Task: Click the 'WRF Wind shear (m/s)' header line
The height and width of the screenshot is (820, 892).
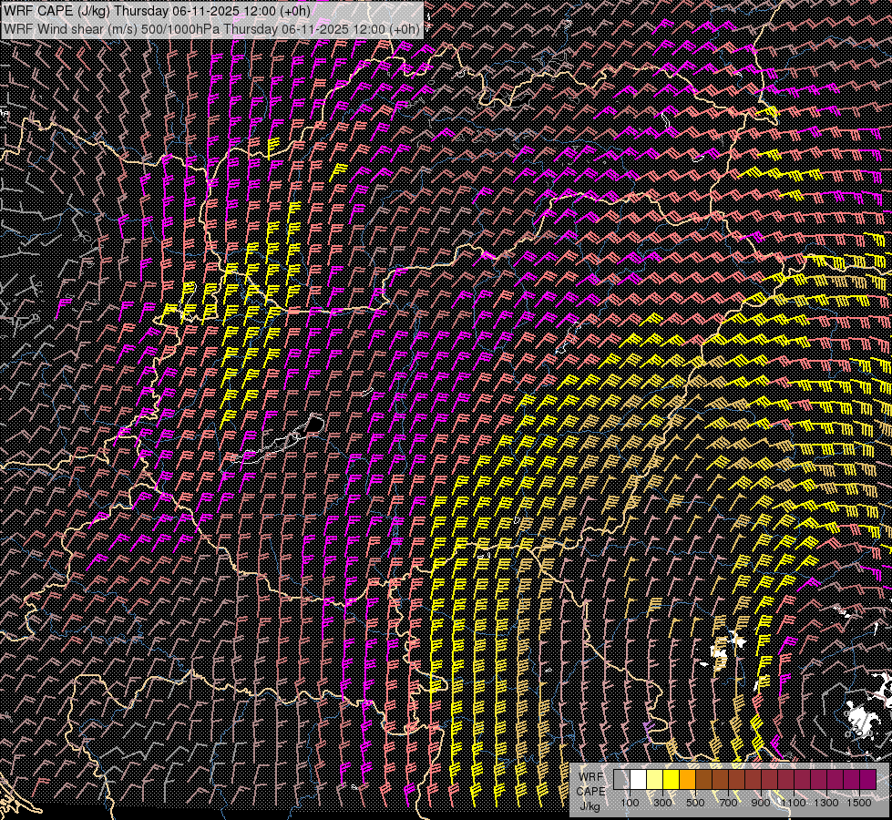Action: (x=211, y=28)
